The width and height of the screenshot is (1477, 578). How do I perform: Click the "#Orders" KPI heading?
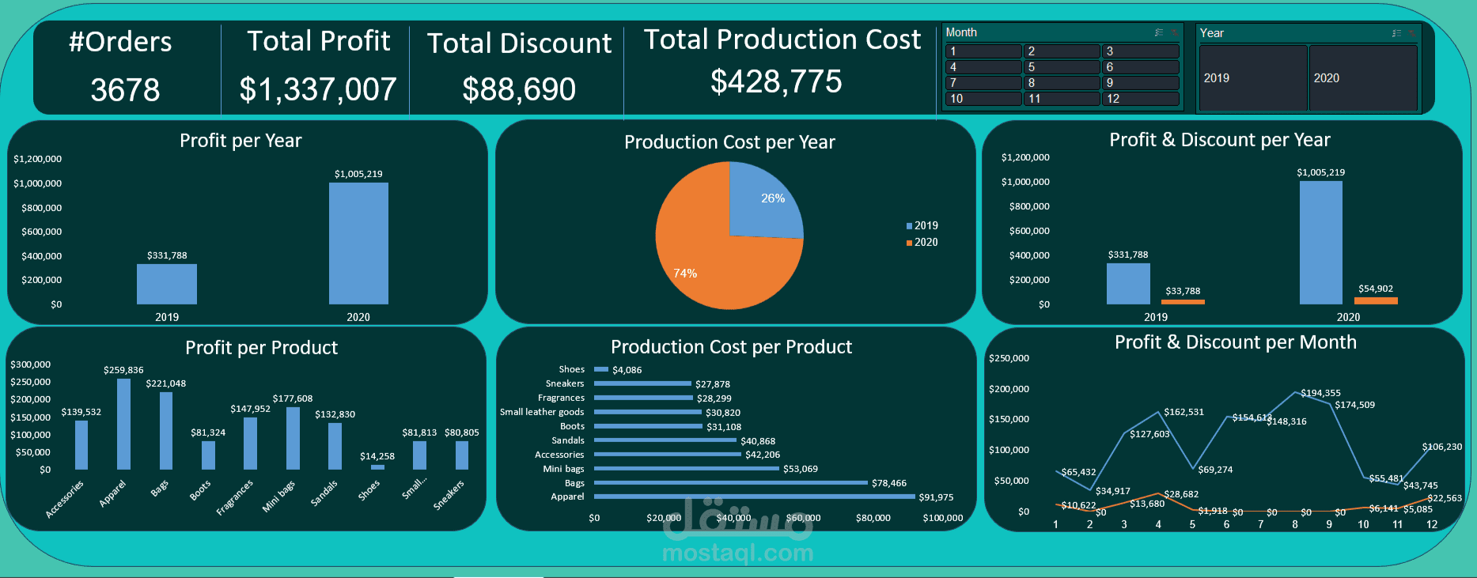point(120,42)
